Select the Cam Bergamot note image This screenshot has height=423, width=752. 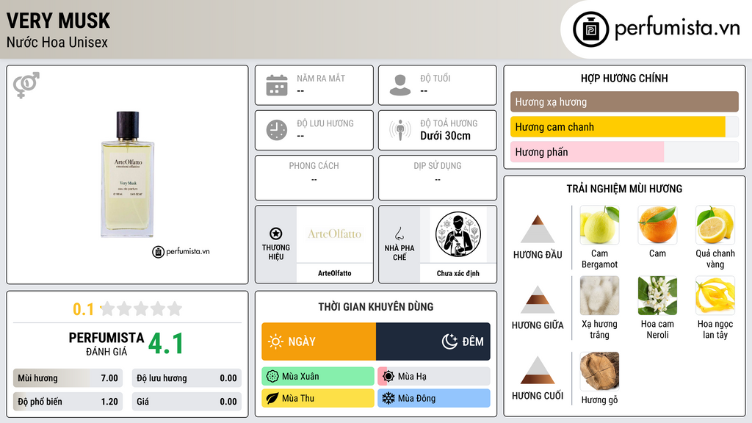click(x=599, y=225)
